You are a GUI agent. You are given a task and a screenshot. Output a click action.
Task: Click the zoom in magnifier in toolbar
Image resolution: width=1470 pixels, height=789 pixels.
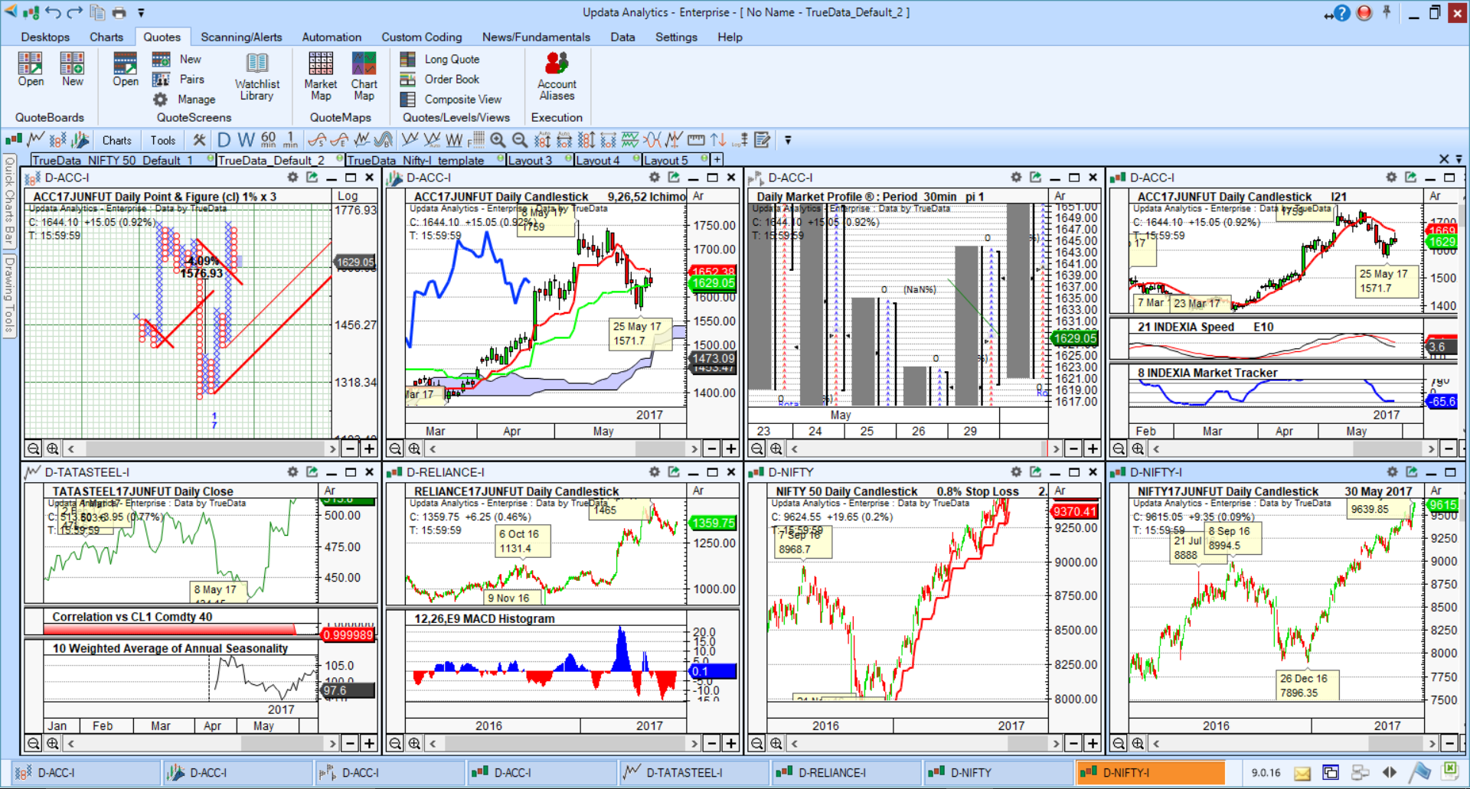[x=498, y=140]
